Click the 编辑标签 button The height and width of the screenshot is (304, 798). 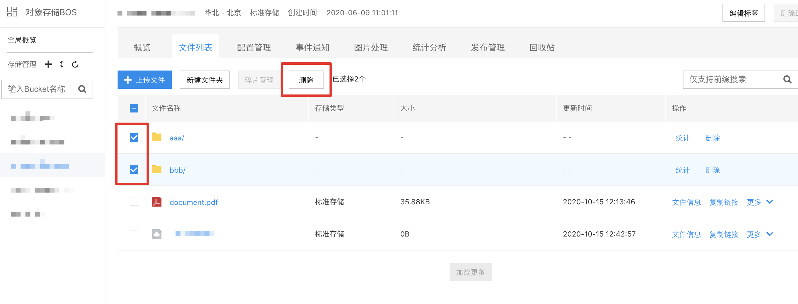743,13
